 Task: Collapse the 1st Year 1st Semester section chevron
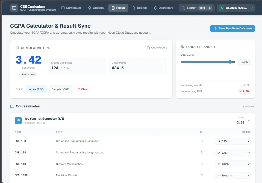tap(249, 121)
